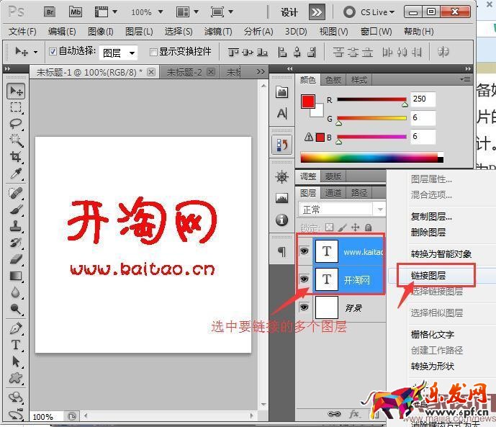The image size is (496, 427).
Task: Launch Mini Bridge from top bar
Action: click(76, 12)
